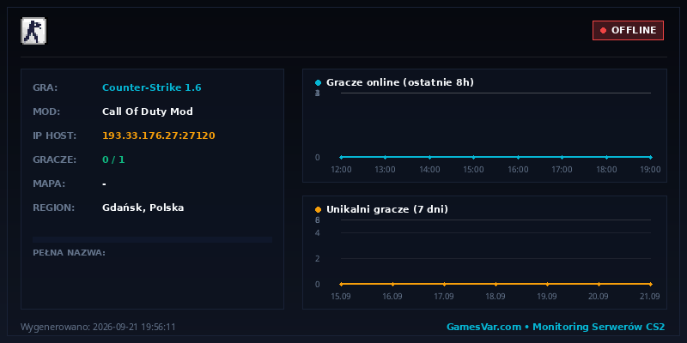Image resolution: width=687 pixels, height=343 pixels.
Task: Click the Unikalni gracze (7 dni) title
Action: [387, 209]
